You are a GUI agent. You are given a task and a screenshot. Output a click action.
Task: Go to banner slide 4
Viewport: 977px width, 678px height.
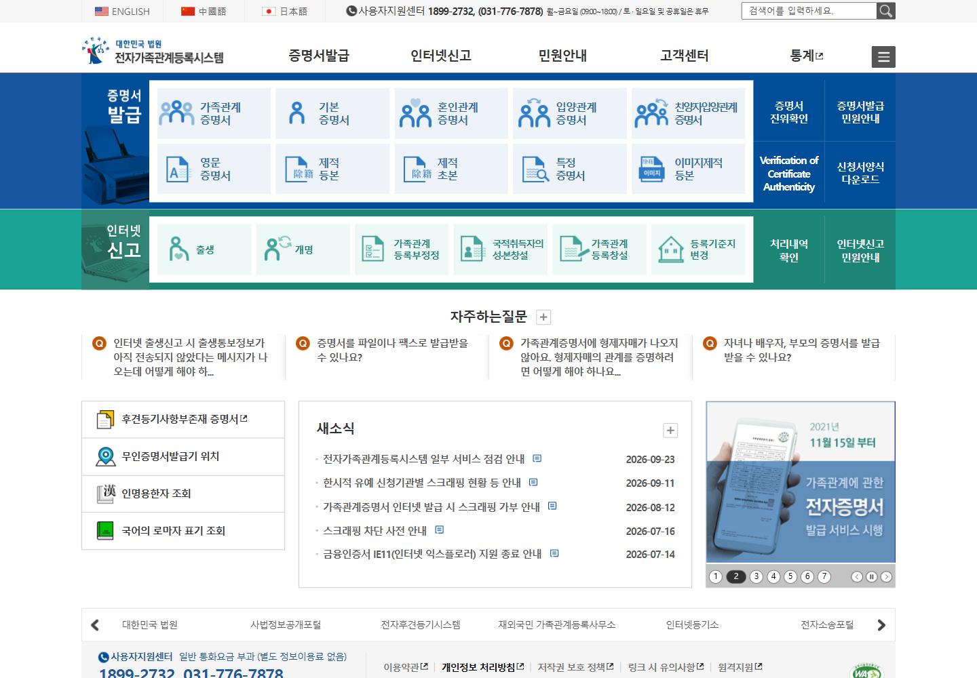coord(773,576)
